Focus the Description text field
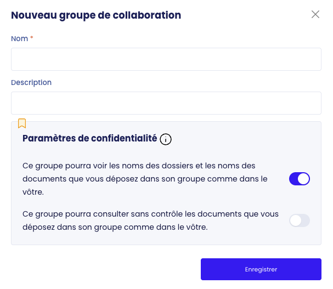 coord(166,103)
